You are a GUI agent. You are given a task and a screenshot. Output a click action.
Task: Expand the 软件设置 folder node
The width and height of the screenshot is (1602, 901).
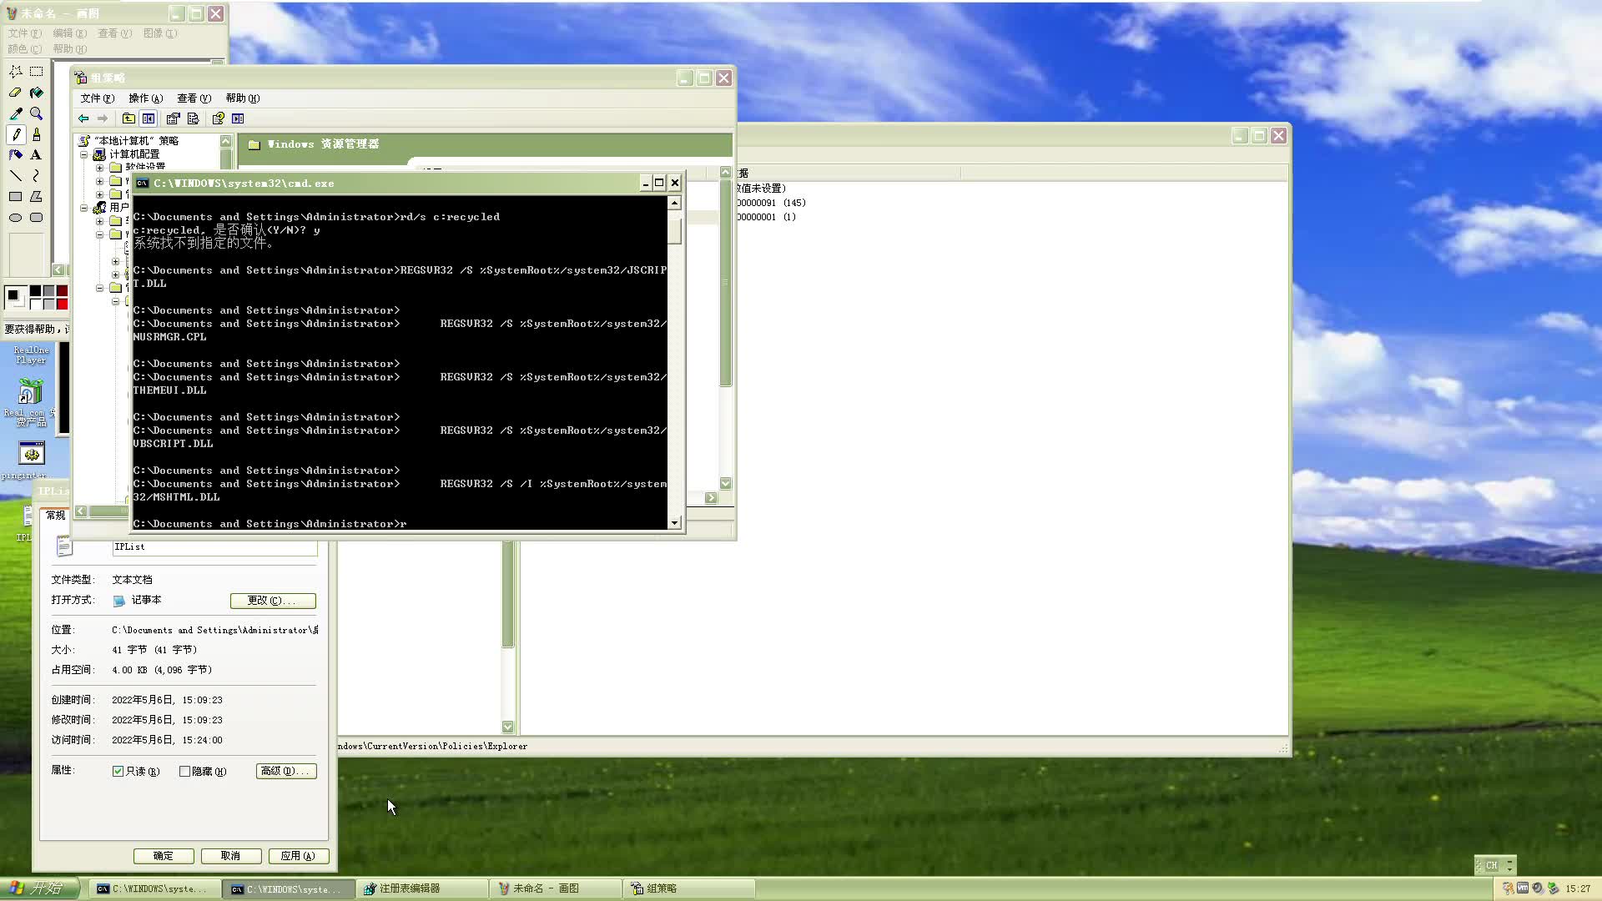pos(100,168)
